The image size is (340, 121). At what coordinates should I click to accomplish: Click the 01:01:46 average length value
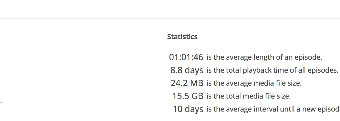coord(186,57)
